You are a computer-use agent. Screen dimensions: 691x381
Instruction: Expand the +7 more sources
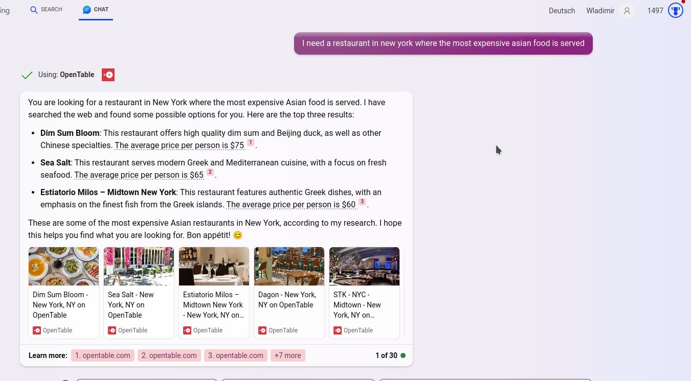coord(288,355)
